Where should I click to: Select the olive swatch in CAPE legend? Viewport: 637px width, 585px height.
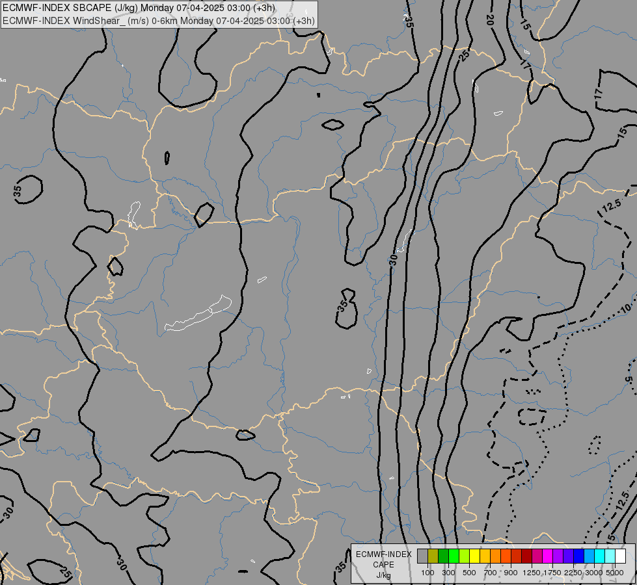(x=433, y=556)
